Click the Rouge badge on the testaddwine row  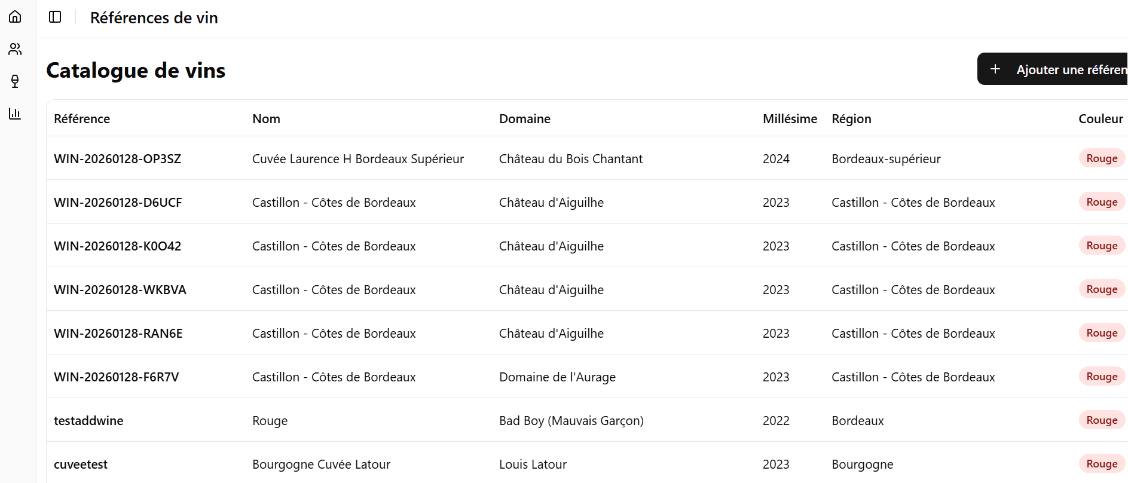pos(1102,420)
